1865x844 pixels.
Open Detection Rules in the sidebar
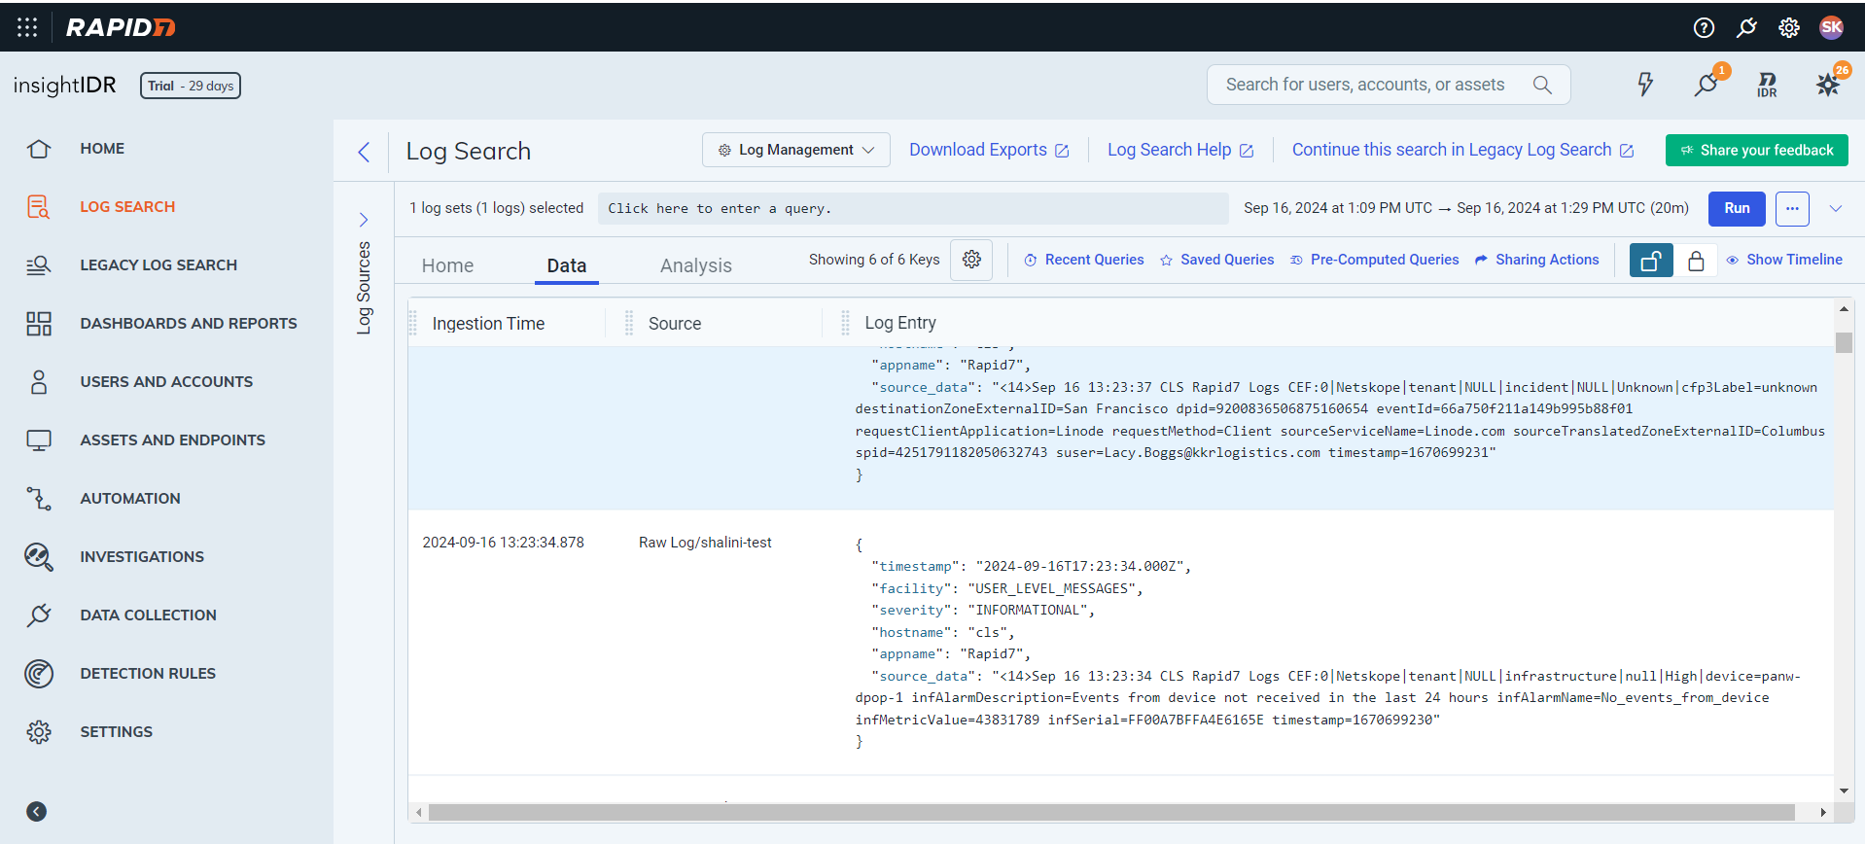[x=148, y=674]
